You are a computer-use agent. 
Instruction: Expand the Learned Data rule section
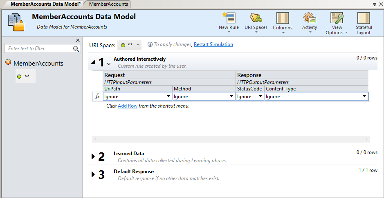click(x=93, y=156)
